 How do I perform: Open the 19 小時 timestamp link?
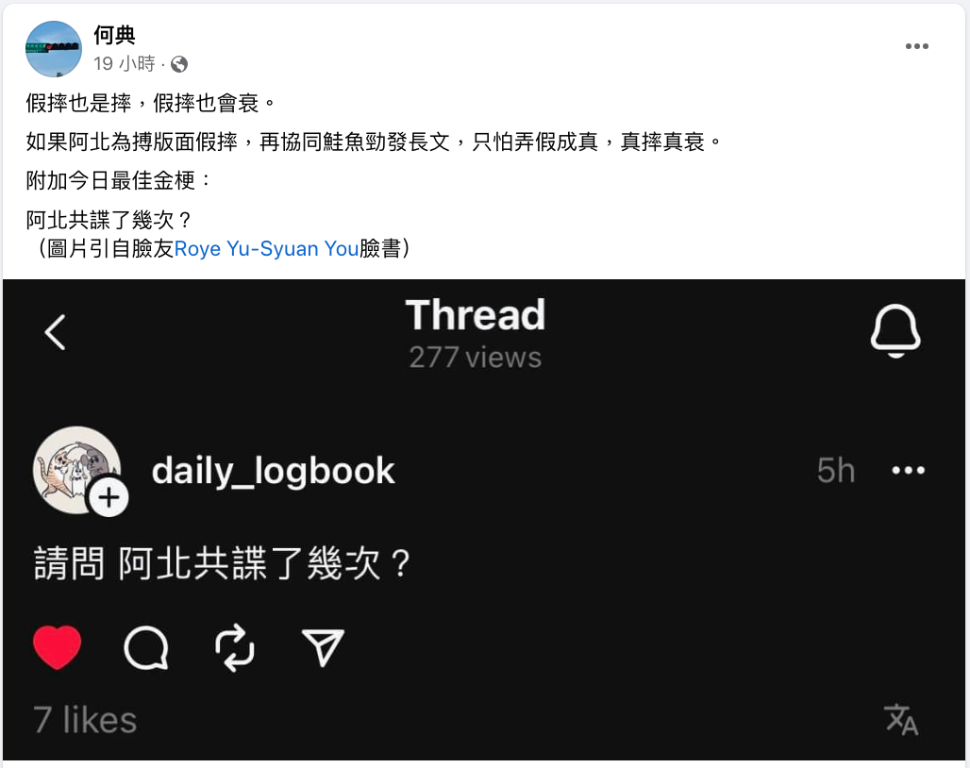125,64
